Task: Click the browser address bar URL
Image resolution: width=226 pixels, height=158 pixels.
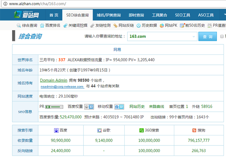Action: pos(38,4)
